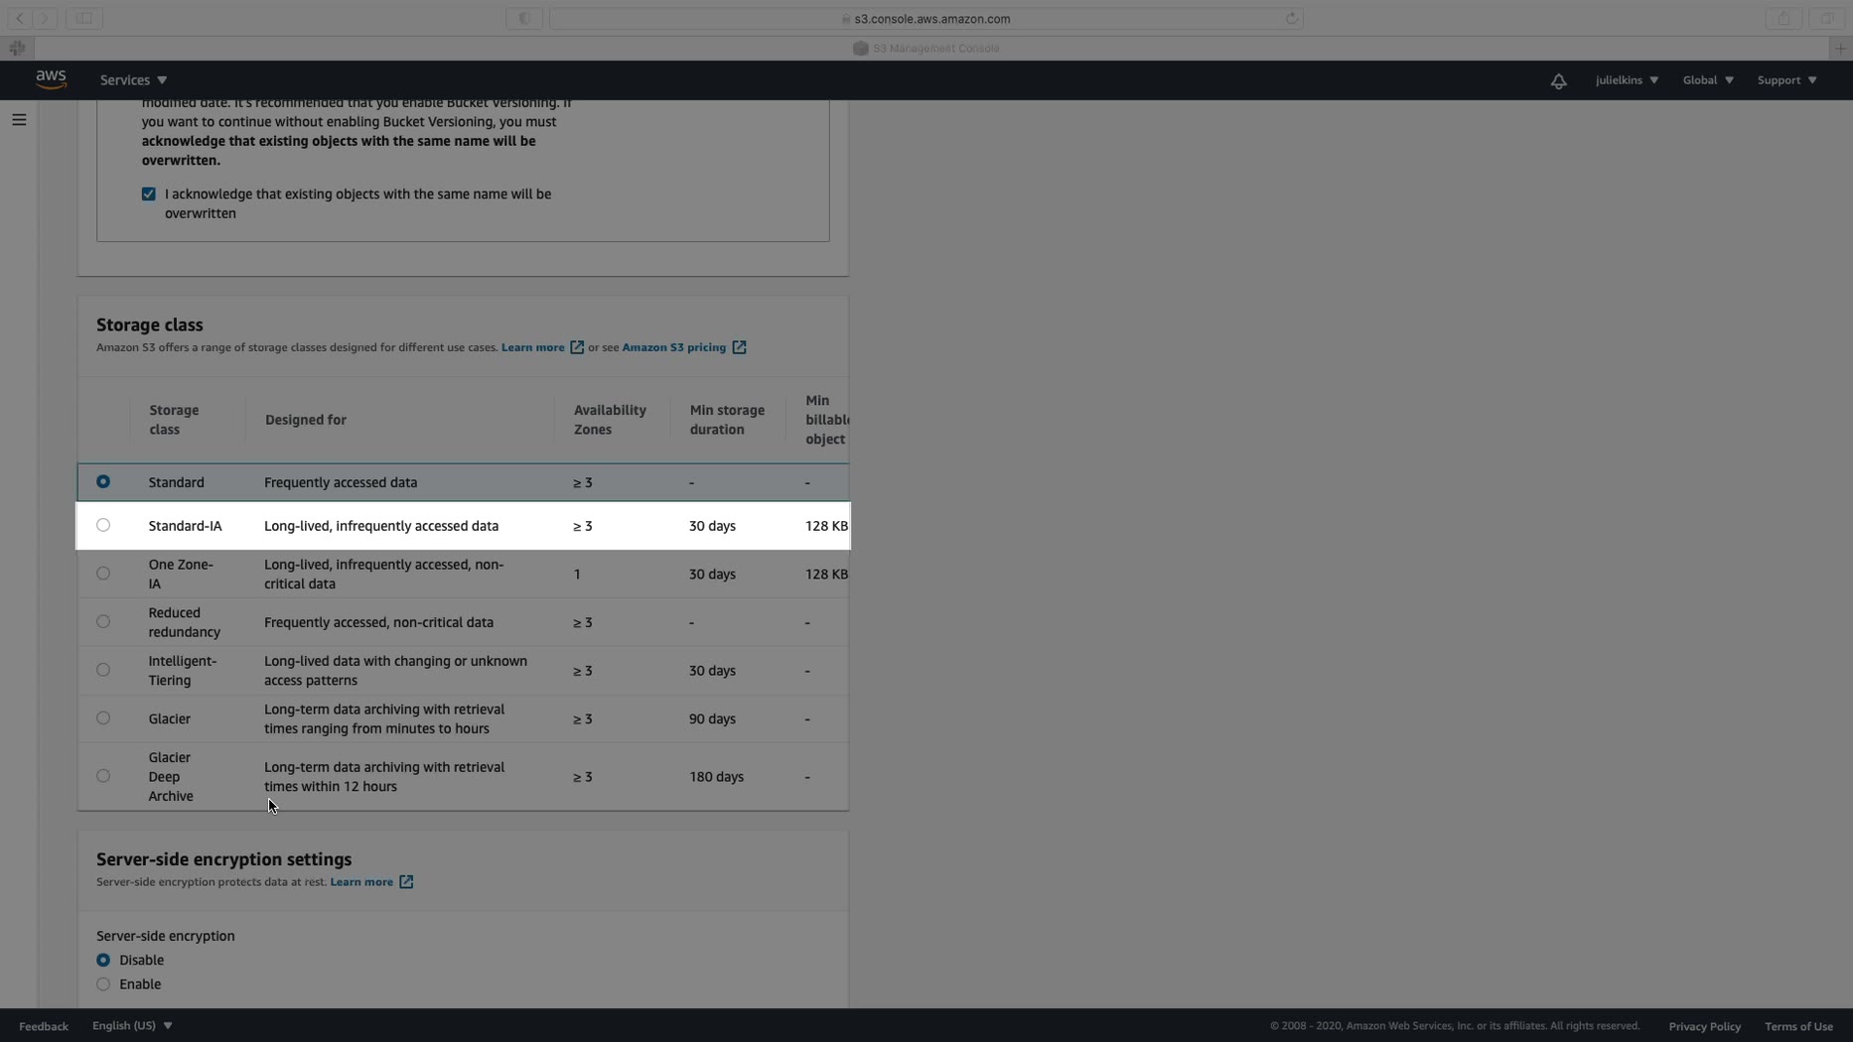Uncheck the overwrite acknowledgment checkbox
Screen dimensions: 1853x1042
click(149, 195)
